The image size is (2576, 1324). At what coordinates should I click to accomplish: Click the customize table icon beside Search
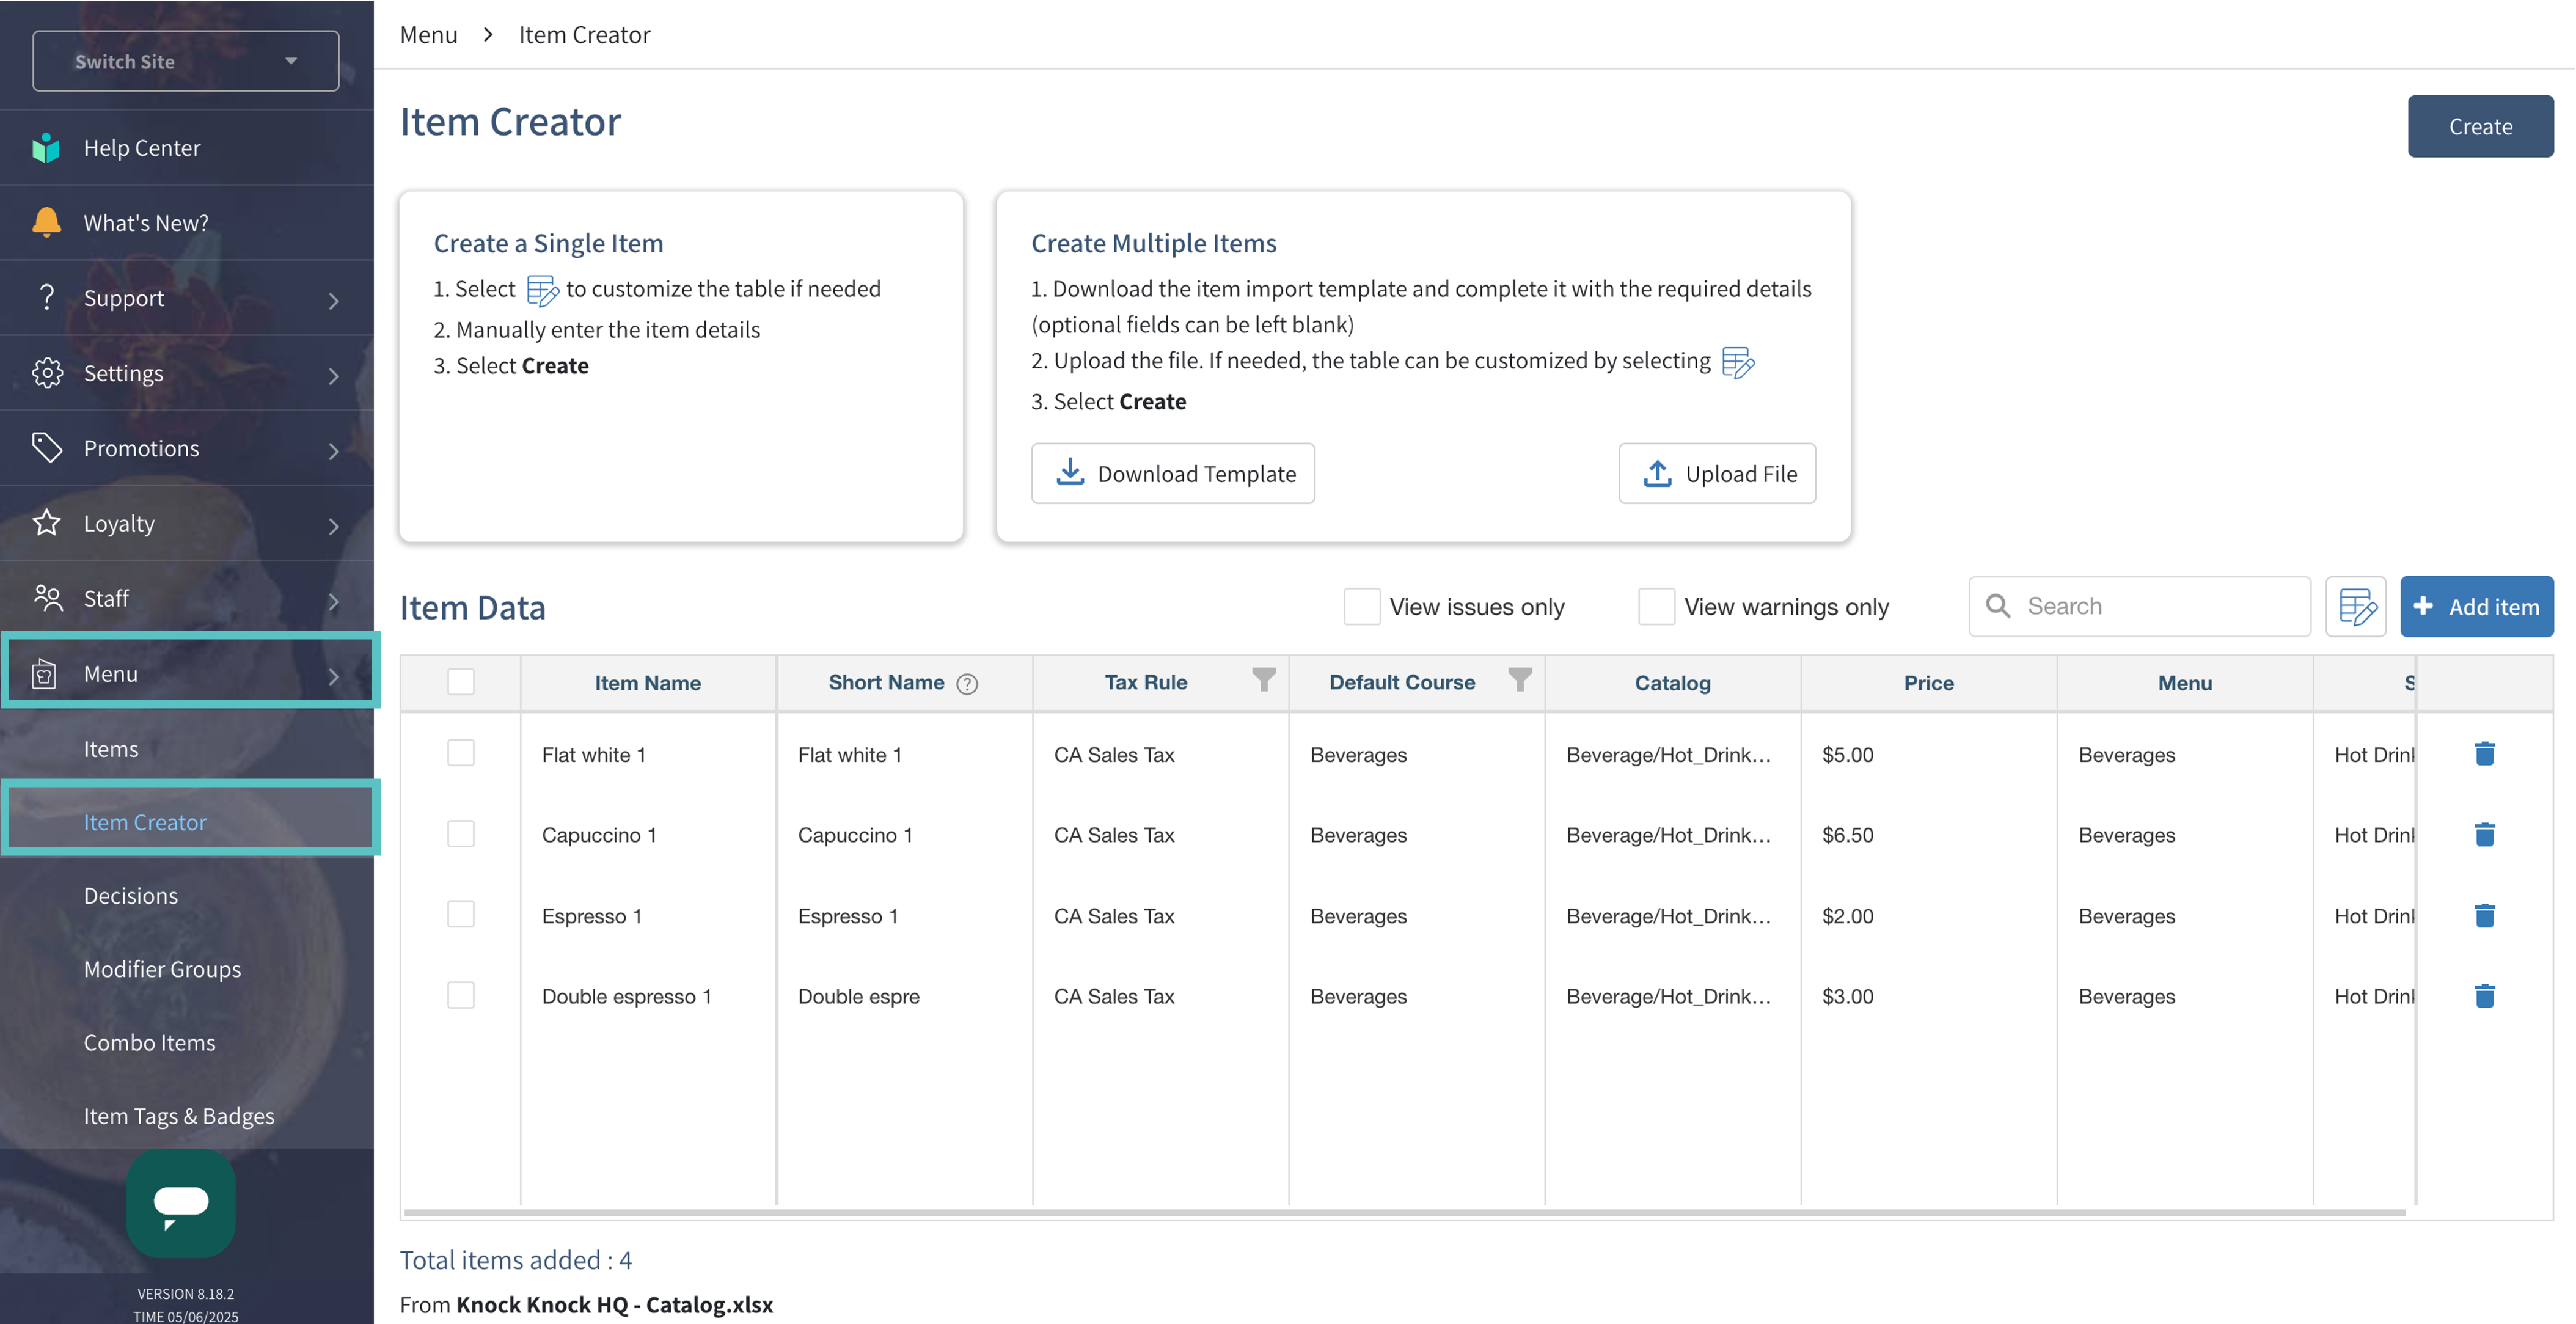point(2355,606)
